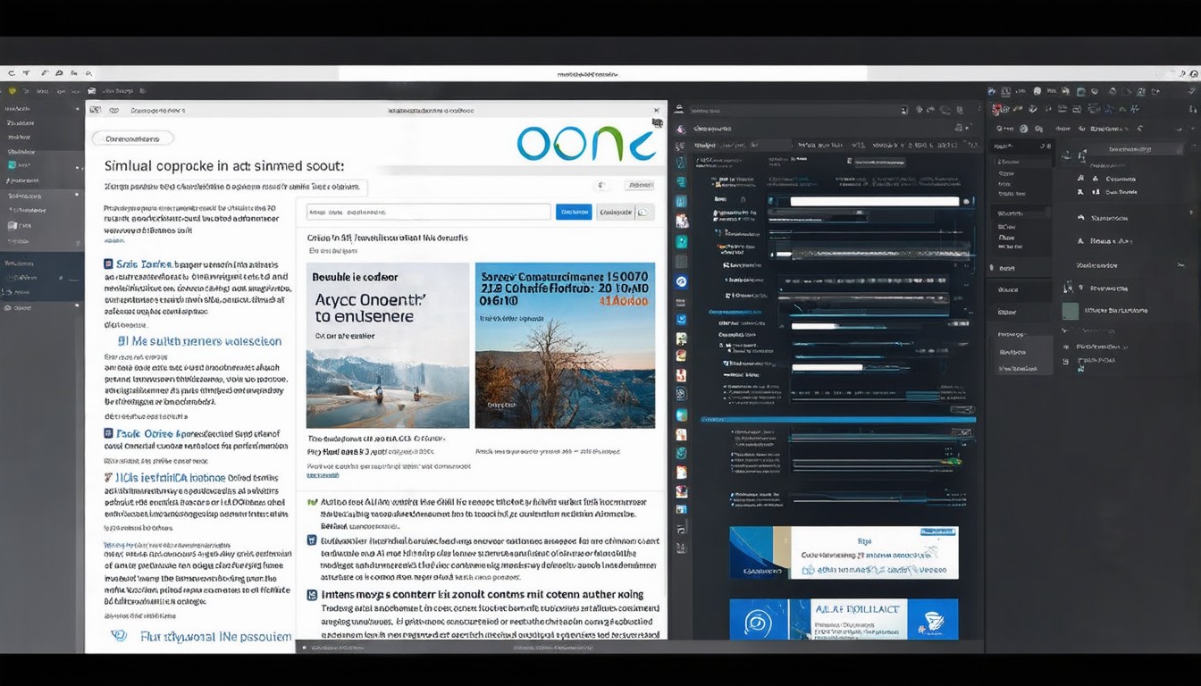
Task: Click the "Beuuble ie codeor" card title
Action: point(355,277)
